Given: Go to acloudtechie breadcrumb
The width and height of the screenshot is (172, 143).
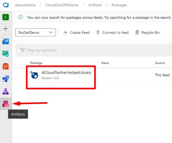Looking at the screenshot, I should (25, 5).
